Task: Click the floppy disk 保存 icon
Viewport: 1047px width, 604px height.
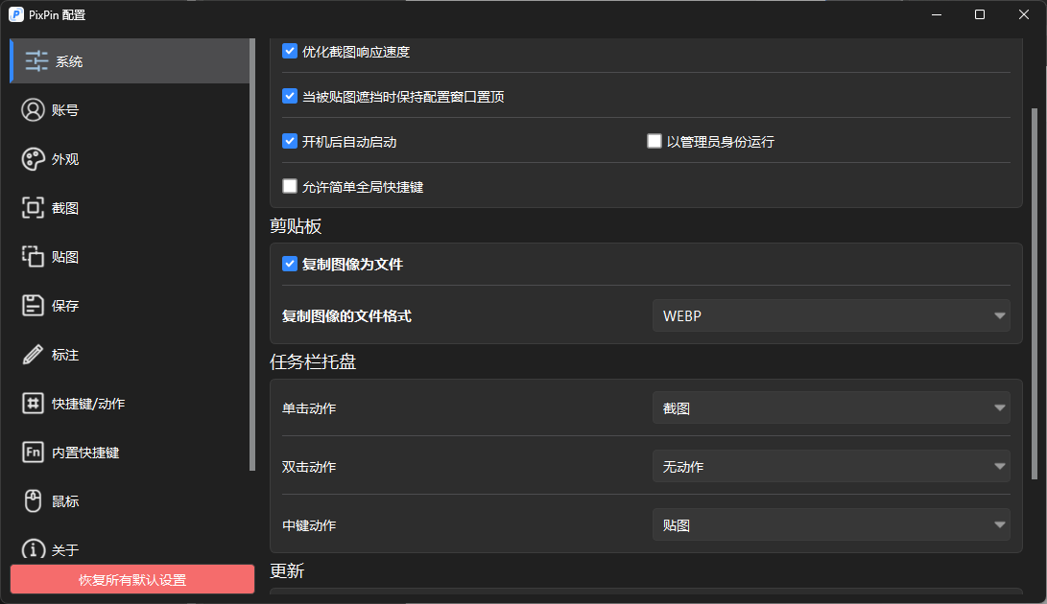Action: pyautogui.click(x=34, y=306)
